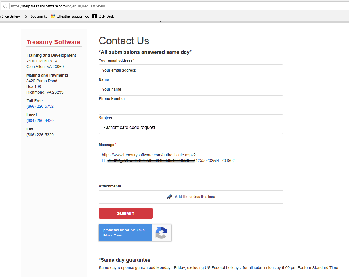Open the zHeather support log bookmark icon
This screenshot has height=277, width=349.
(53, 16)
